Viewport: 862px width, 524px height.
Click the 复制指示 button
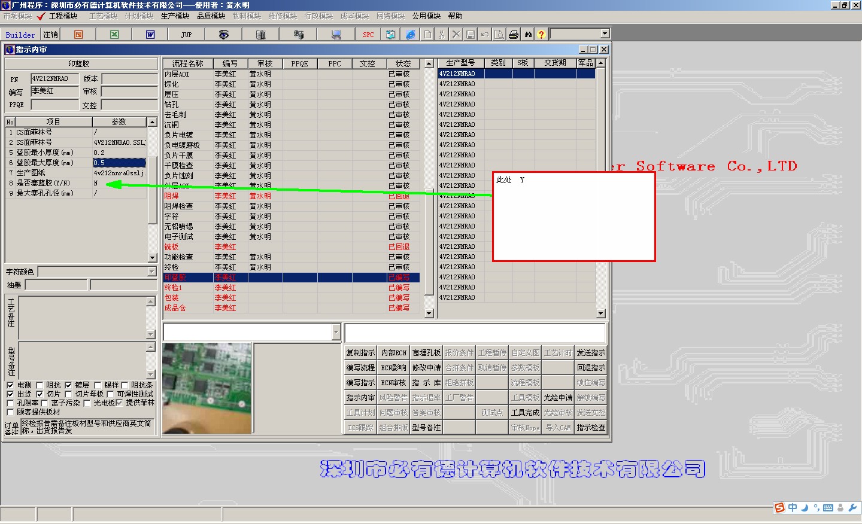pos(360,353)
